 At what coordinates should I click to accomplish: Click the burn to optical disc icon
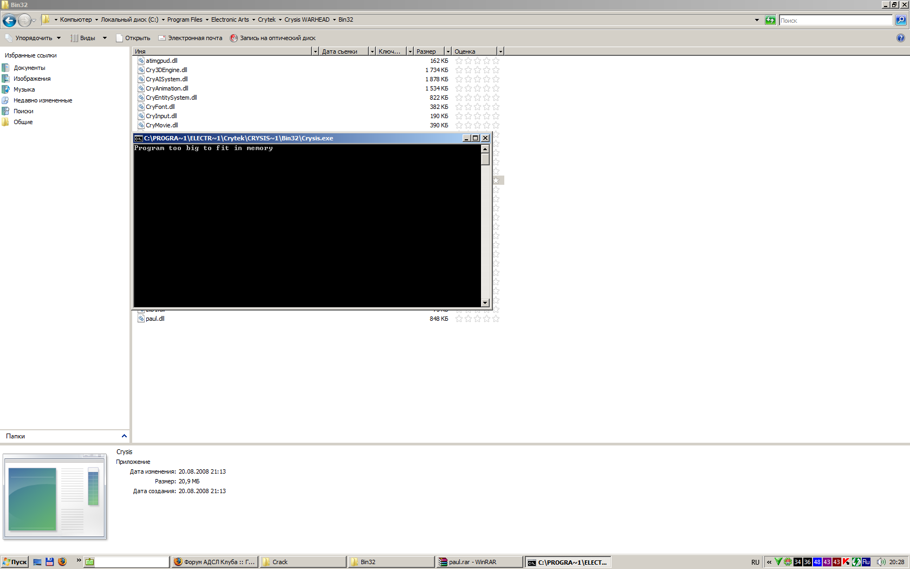click(x=233, y=38)
